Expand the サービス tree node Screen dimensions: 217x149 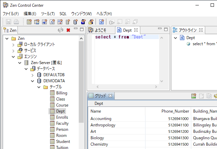14,51
